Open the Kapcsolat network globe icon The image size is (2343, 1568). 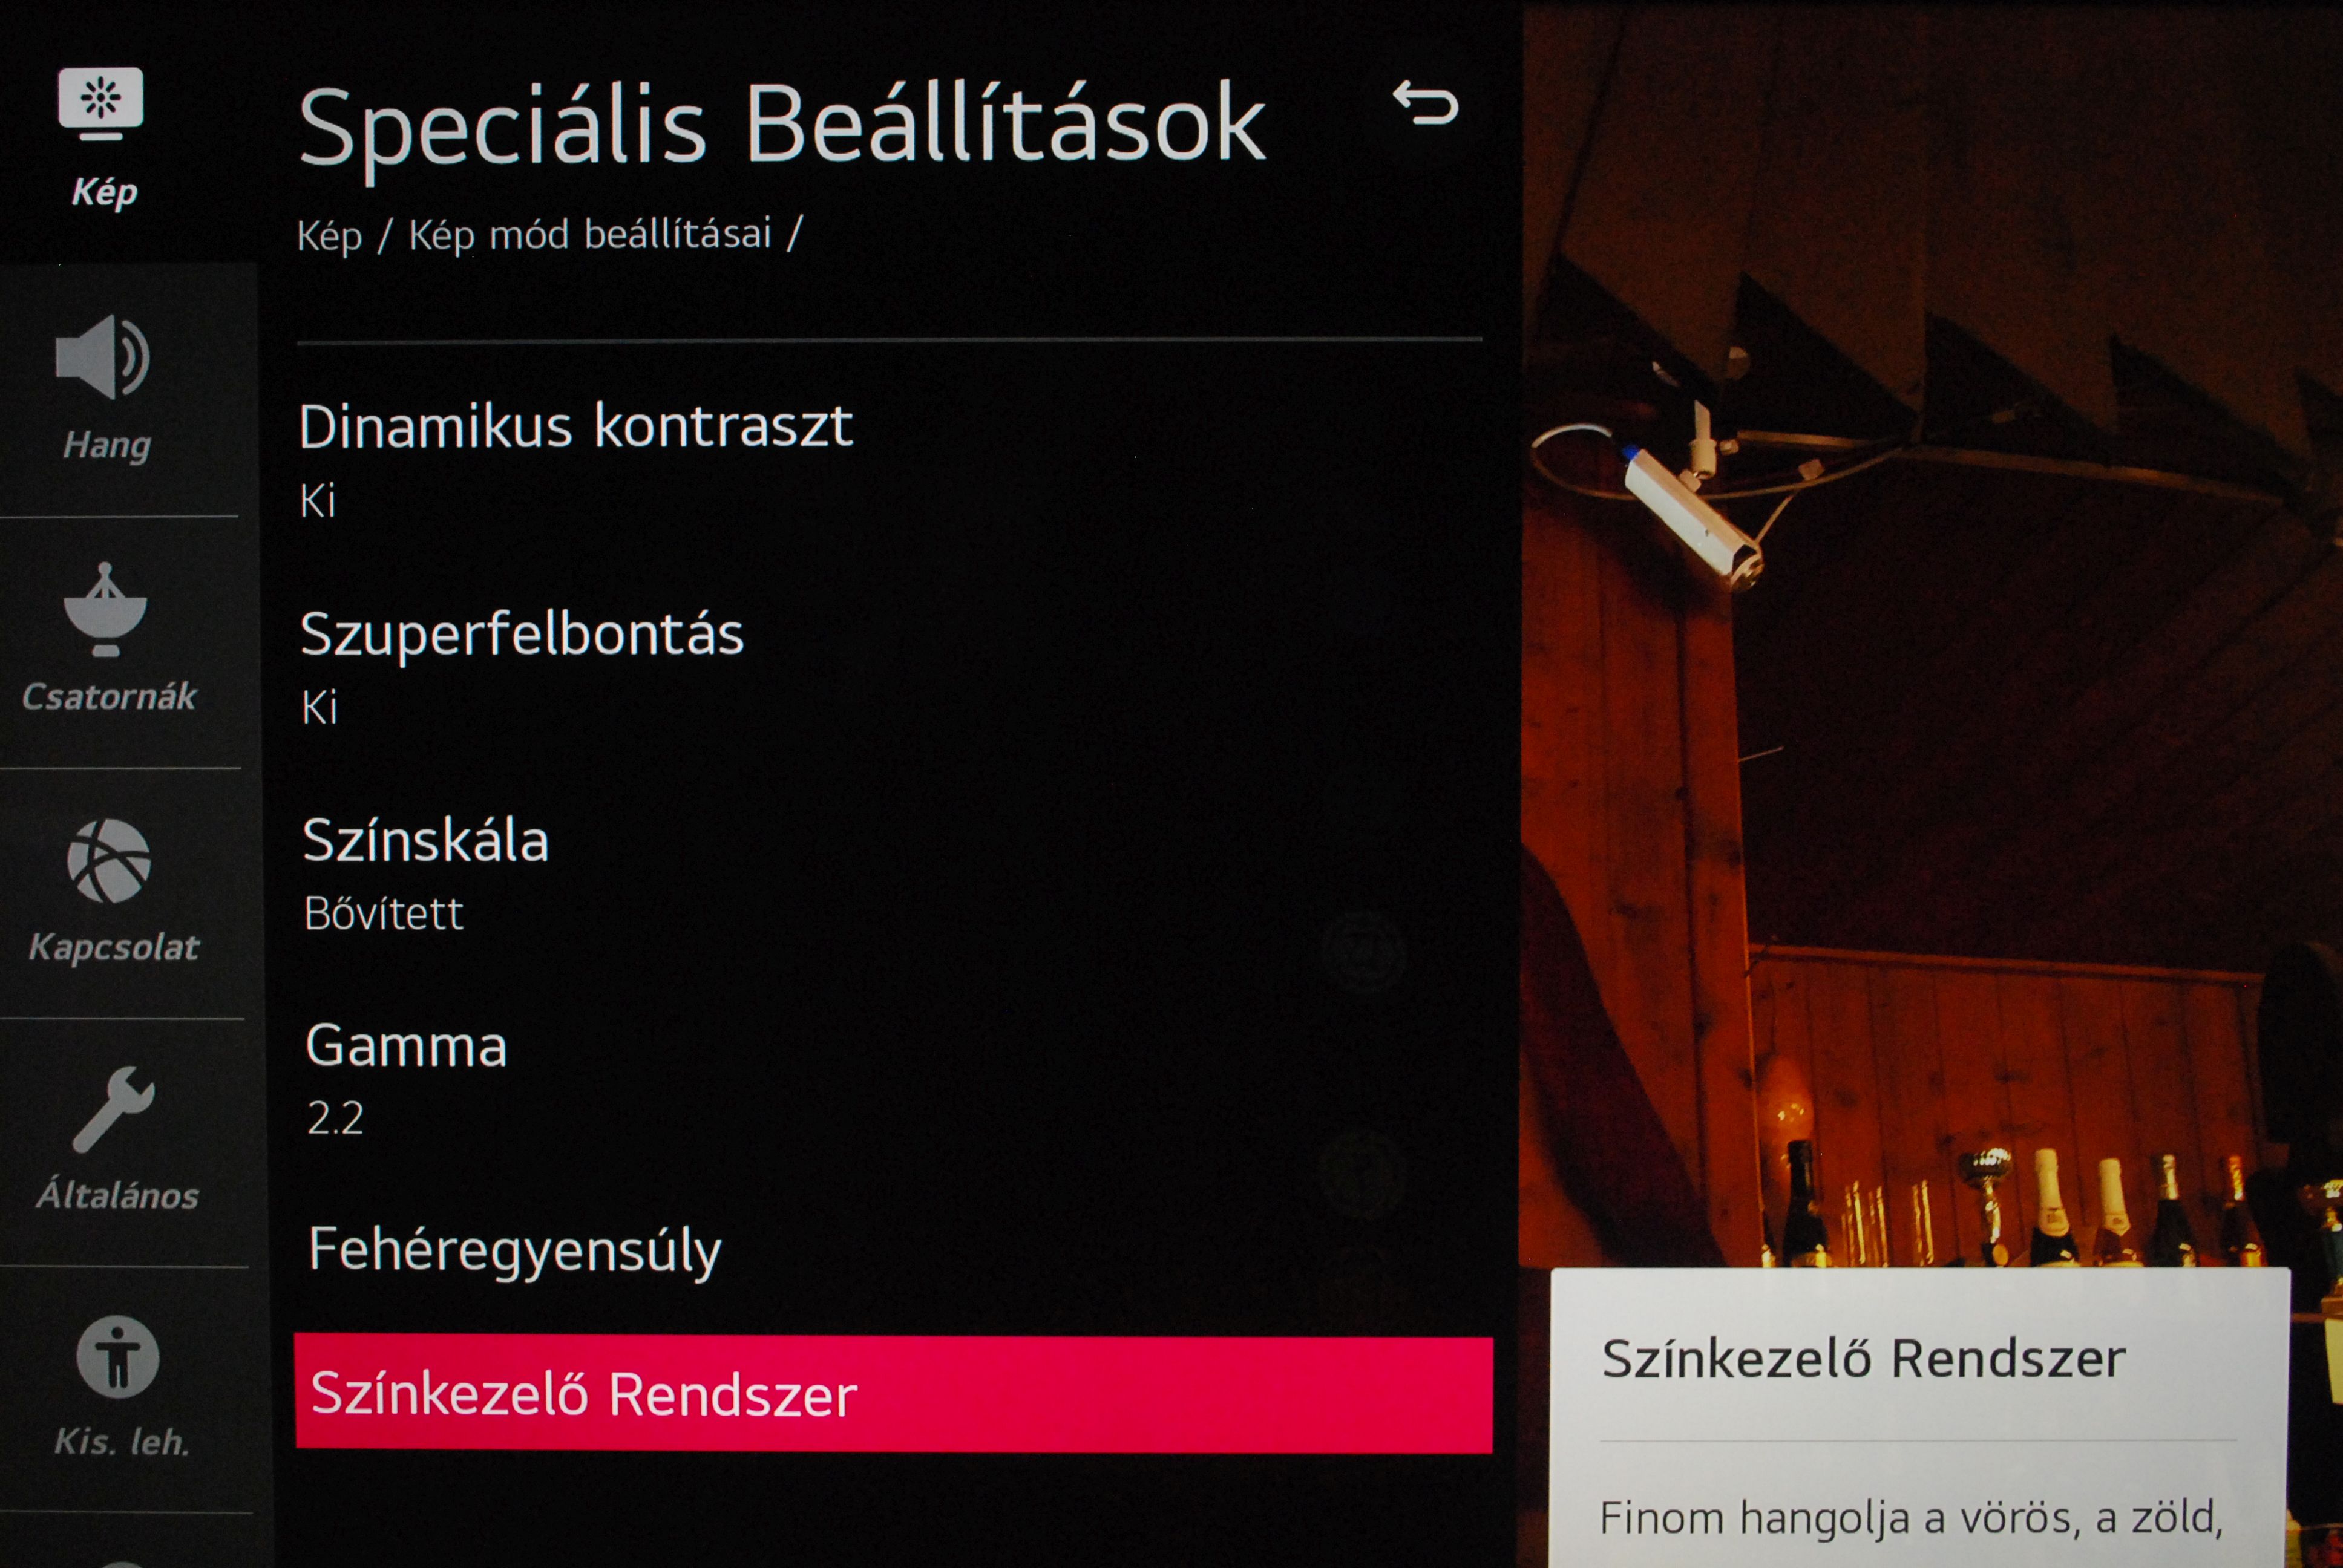coord(108,861)
